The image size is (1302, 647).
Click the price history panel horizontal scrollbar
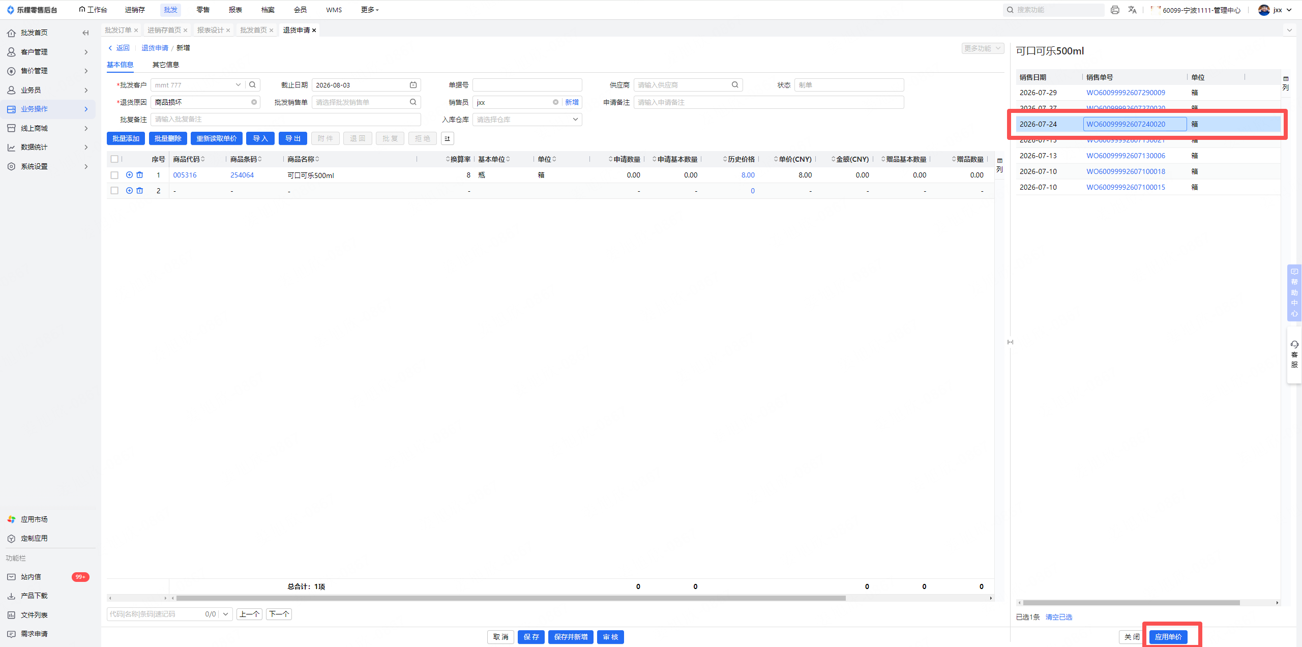click(1131, 603)
